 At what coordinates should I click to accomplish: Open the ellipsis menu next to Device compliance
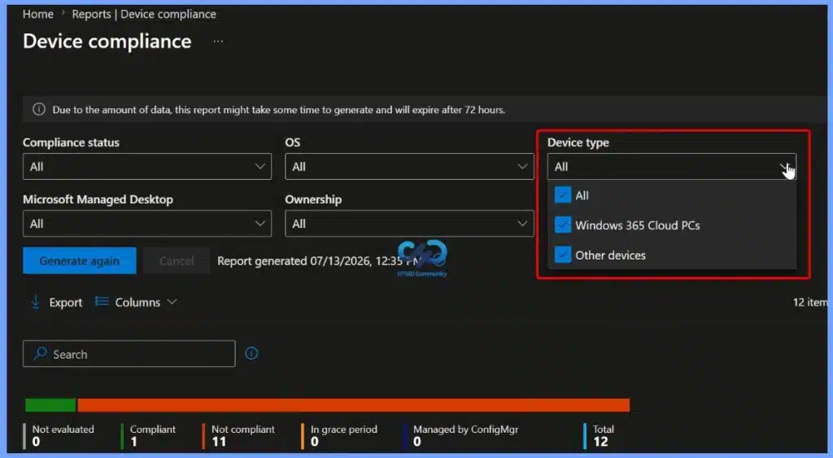click(x=218, y=41)
